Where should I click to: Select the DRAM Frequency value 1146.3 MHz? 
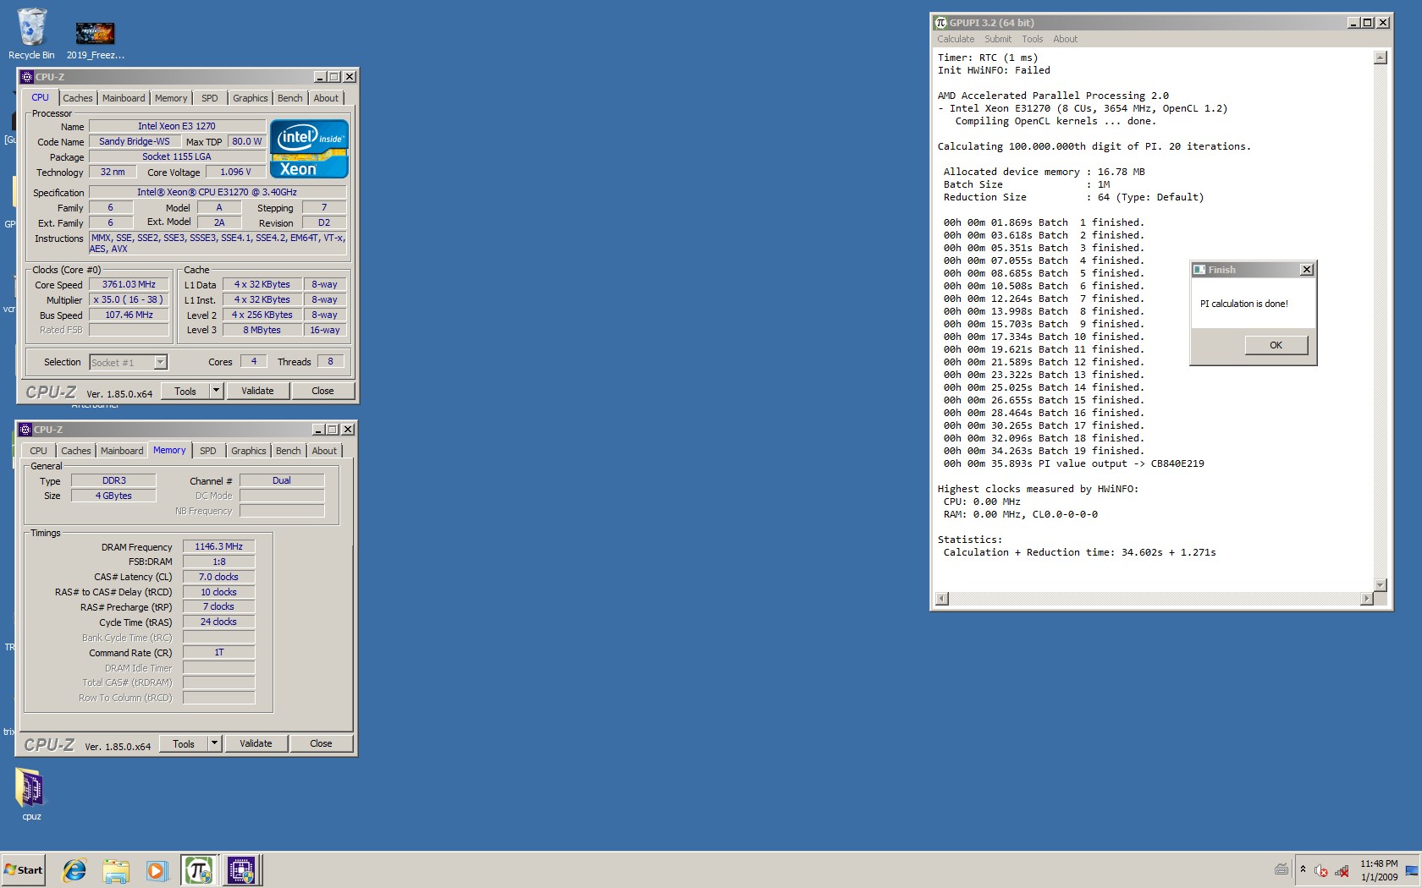218,546
